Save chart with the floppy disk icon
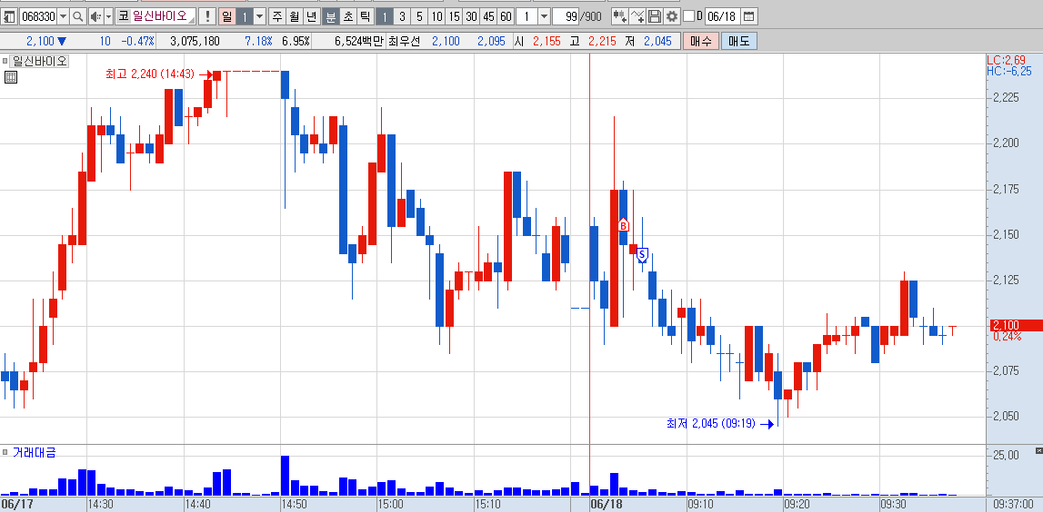1043x512 pixels. (655, 16)
